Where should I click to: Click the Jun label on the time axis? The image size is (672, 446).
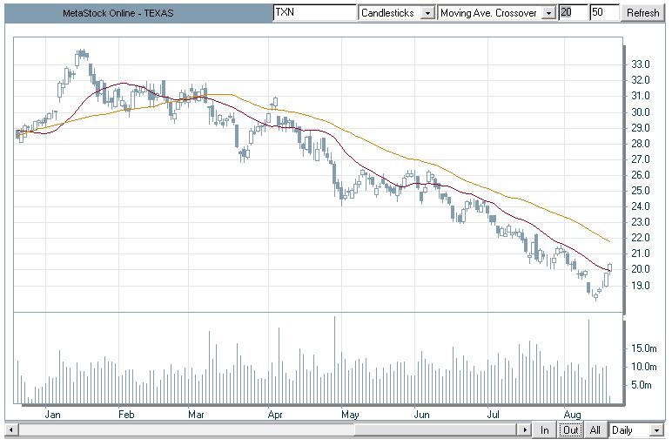pyautogui.click(x=421, y=415)
